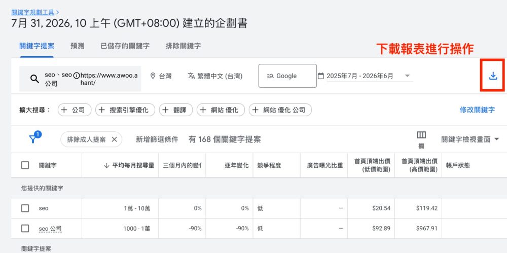
Task: Click the keyword search box field
Action: pos(80,79)
